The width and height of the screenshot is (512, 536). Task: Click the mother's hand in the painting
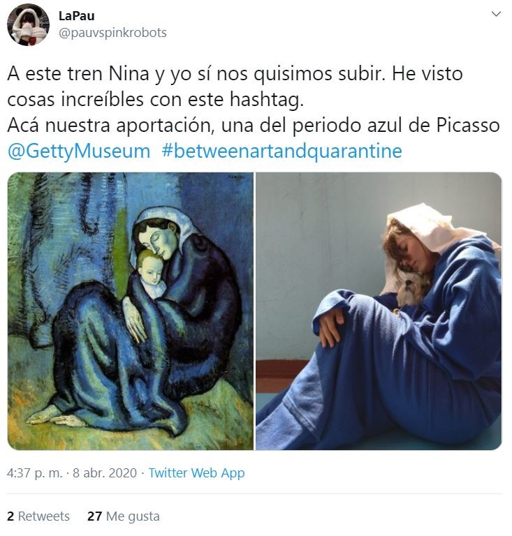coord(135,320)
